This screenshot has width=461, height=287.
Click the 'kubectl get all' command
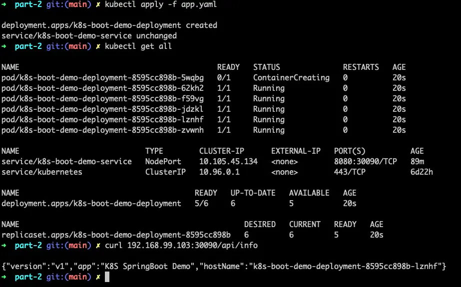point(138,46)
